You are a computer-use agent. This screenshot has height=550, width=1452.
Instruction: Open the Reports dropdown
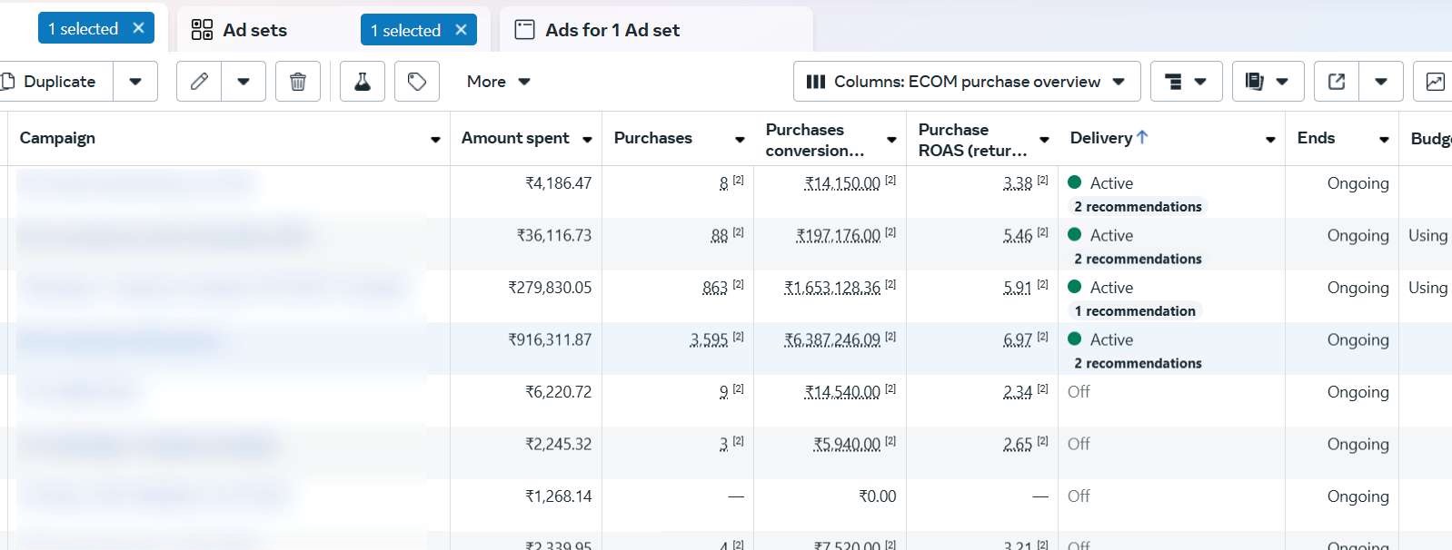(x=1268, y=82)
